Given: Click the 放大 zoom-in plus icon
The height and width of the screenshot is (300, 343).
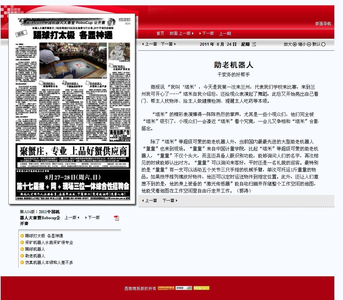Looking at the screenshot, I should point(294,44).
